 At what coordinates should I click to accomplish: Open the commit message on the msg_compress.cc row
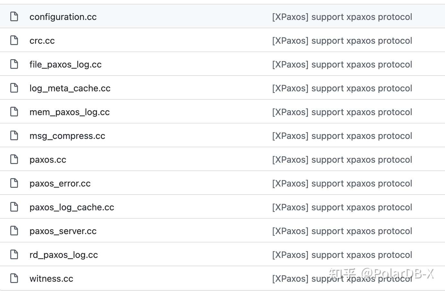tap(342, 136)
